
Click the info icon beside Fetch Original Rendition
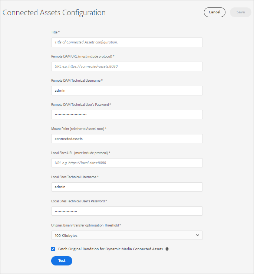point(167,249)
